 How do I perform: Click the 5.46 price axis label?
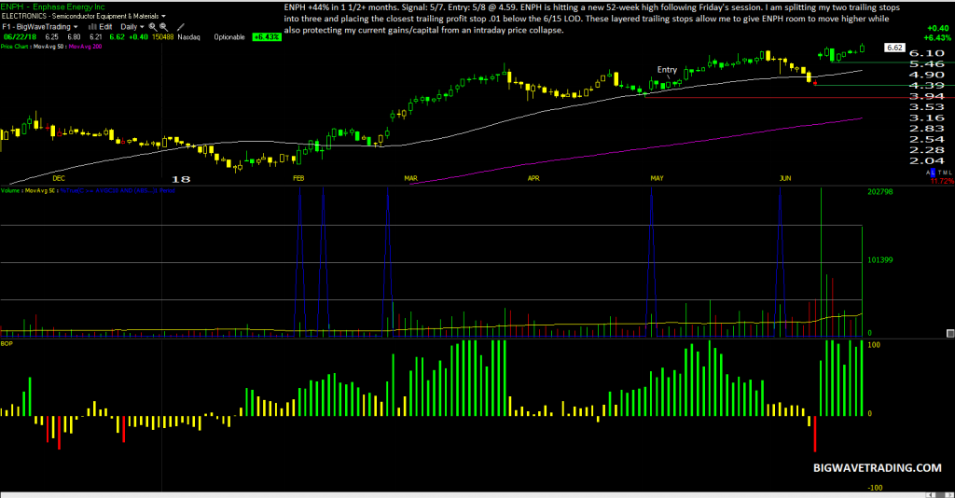click(926, 64)
